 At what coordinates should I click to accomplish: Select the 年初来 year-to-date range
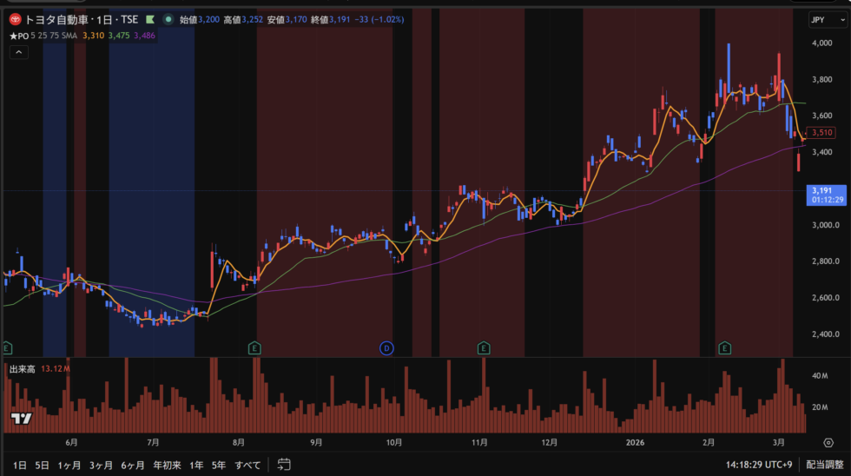point(168,465)
